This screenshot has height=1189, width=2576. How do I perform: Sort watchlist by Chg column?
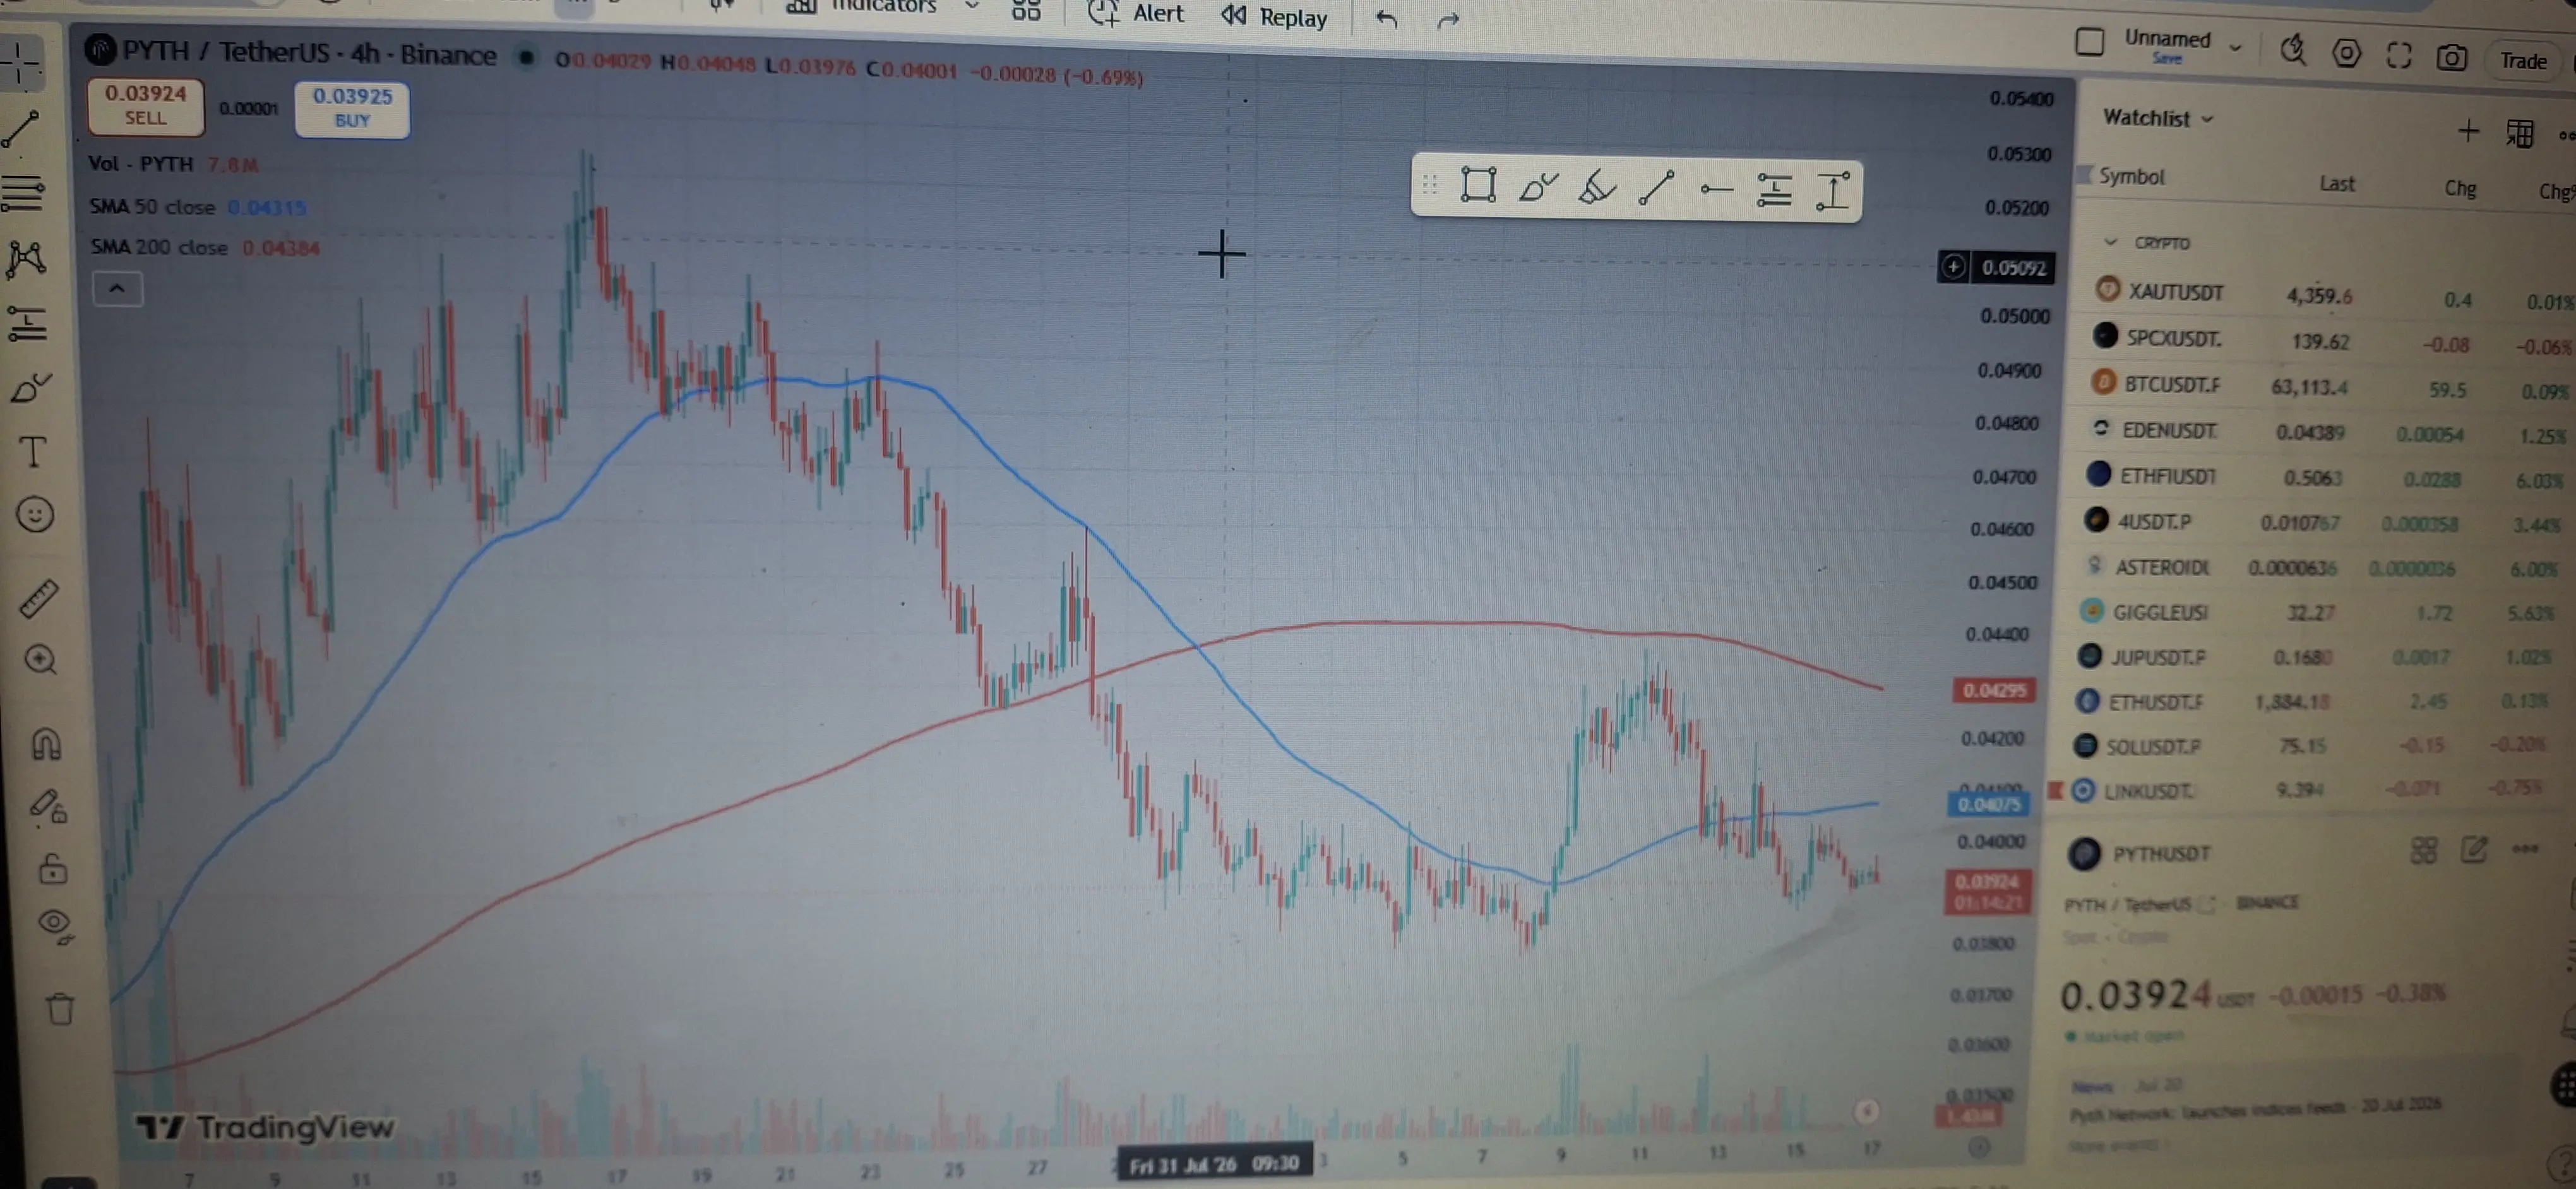coord(2460,189)
